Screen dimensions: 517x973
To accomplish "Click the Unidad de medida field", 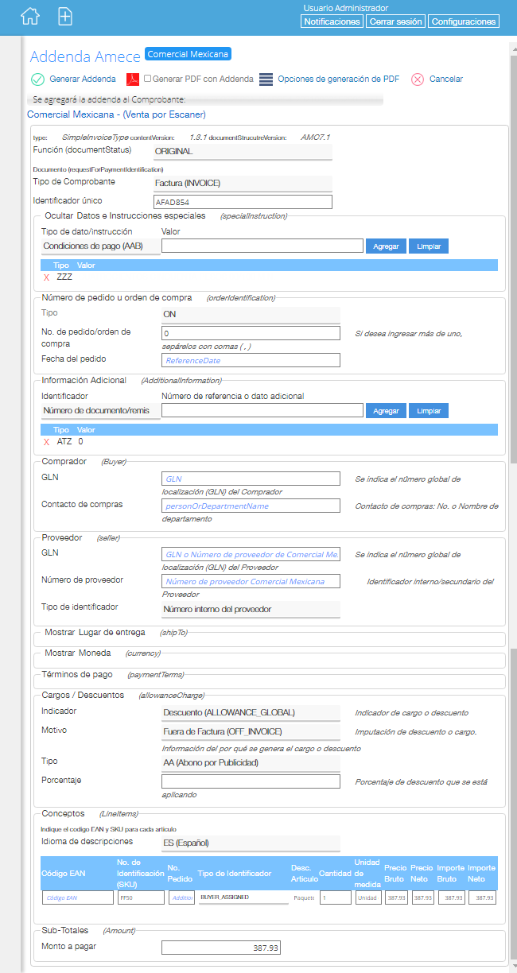I will (368, 897).
